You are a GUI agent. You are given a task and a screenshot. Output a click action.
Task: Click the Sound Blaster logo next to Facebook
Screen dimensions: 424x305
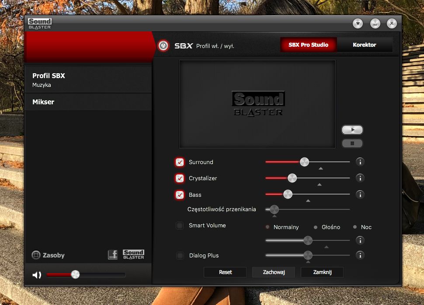coord(134,254)
